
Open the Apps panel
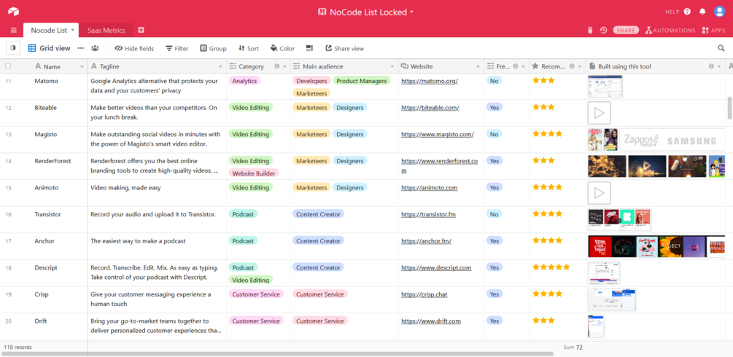tap(713, 31)
